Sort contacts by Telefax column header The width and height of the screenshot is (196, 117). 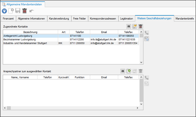128,32
